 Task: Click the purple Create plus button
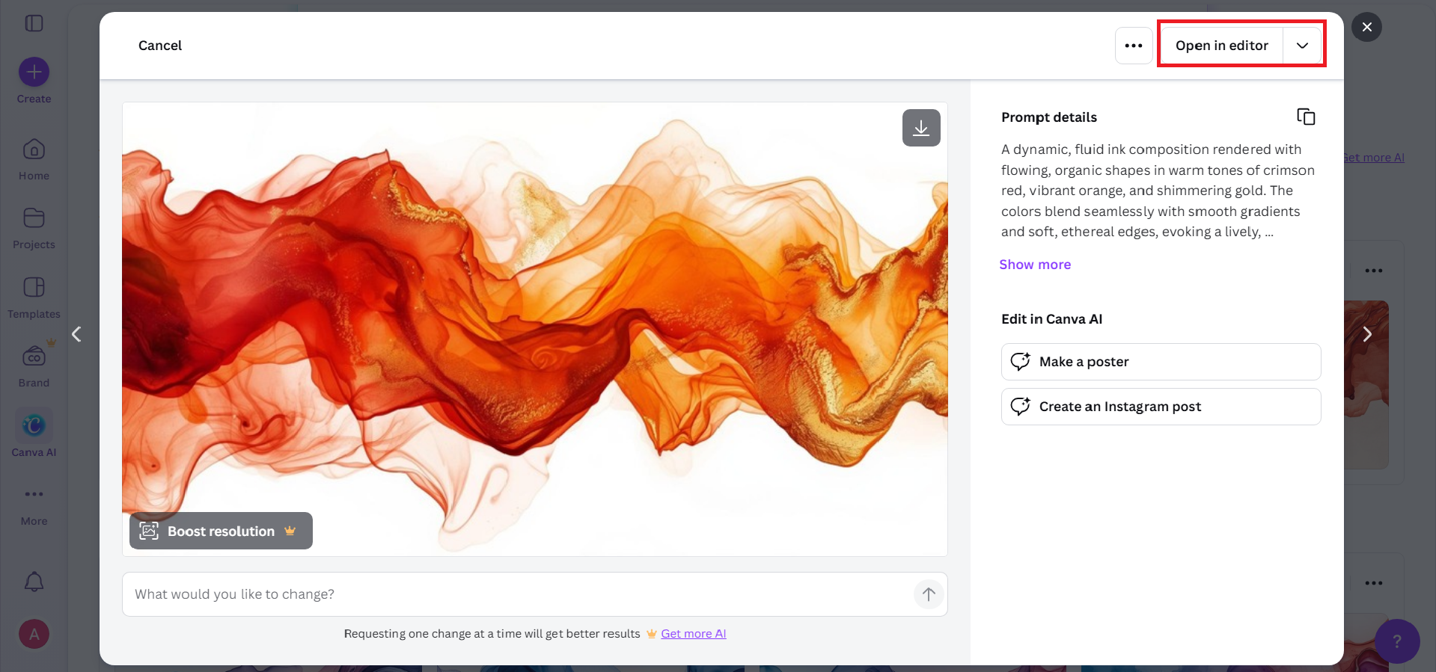pyautogui.click(x=34, y=72)
